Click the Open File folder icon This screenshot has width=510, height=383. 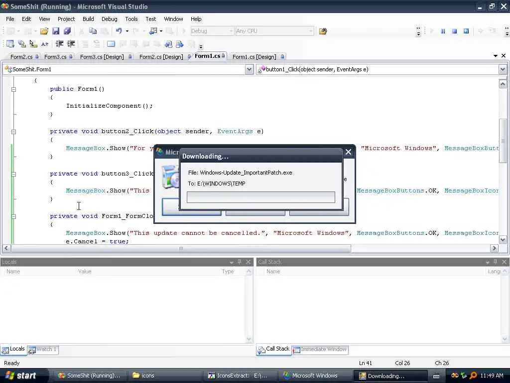(44, 31)
